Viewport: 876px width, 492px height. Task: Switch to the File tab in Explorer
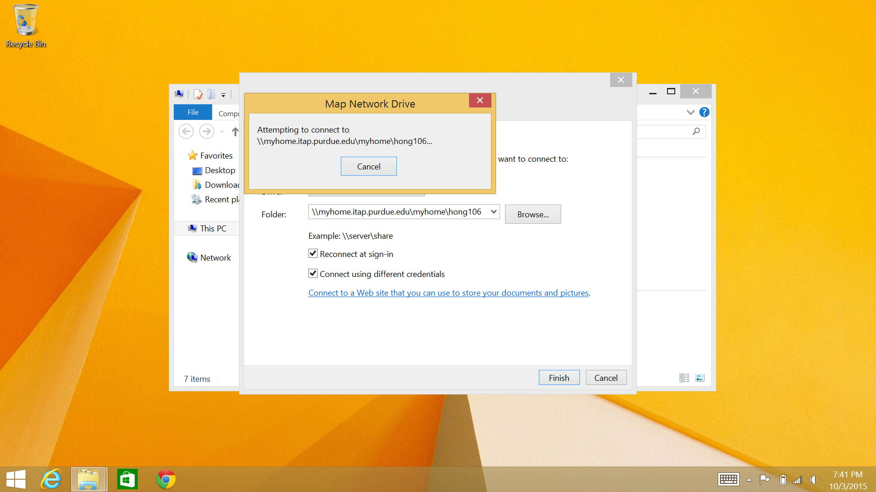[x=193, y=112]
